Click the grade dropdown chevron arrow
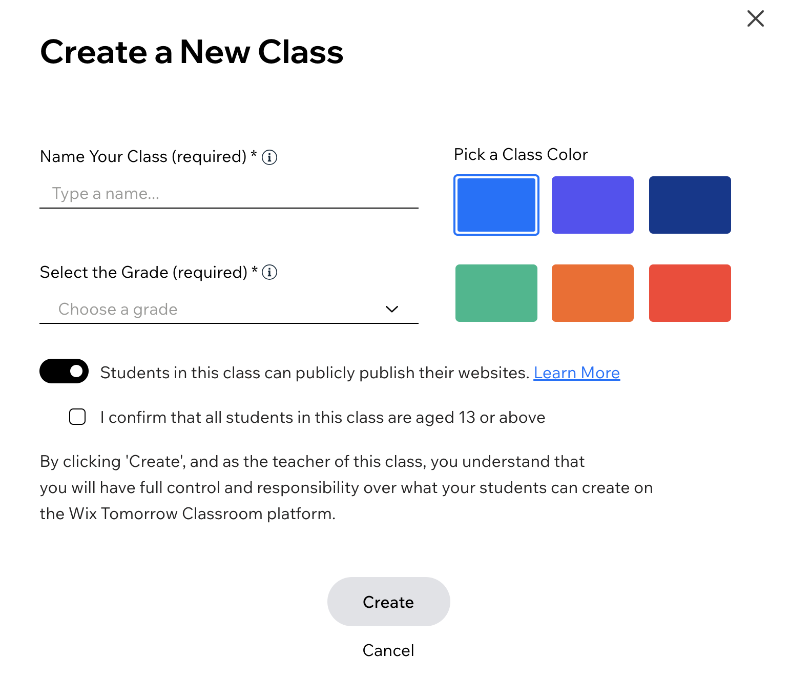Screen dimensions: 790x698 392,309
